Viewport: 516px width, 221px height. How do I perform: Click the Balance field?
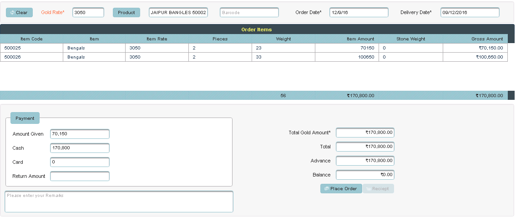point(365,175)
